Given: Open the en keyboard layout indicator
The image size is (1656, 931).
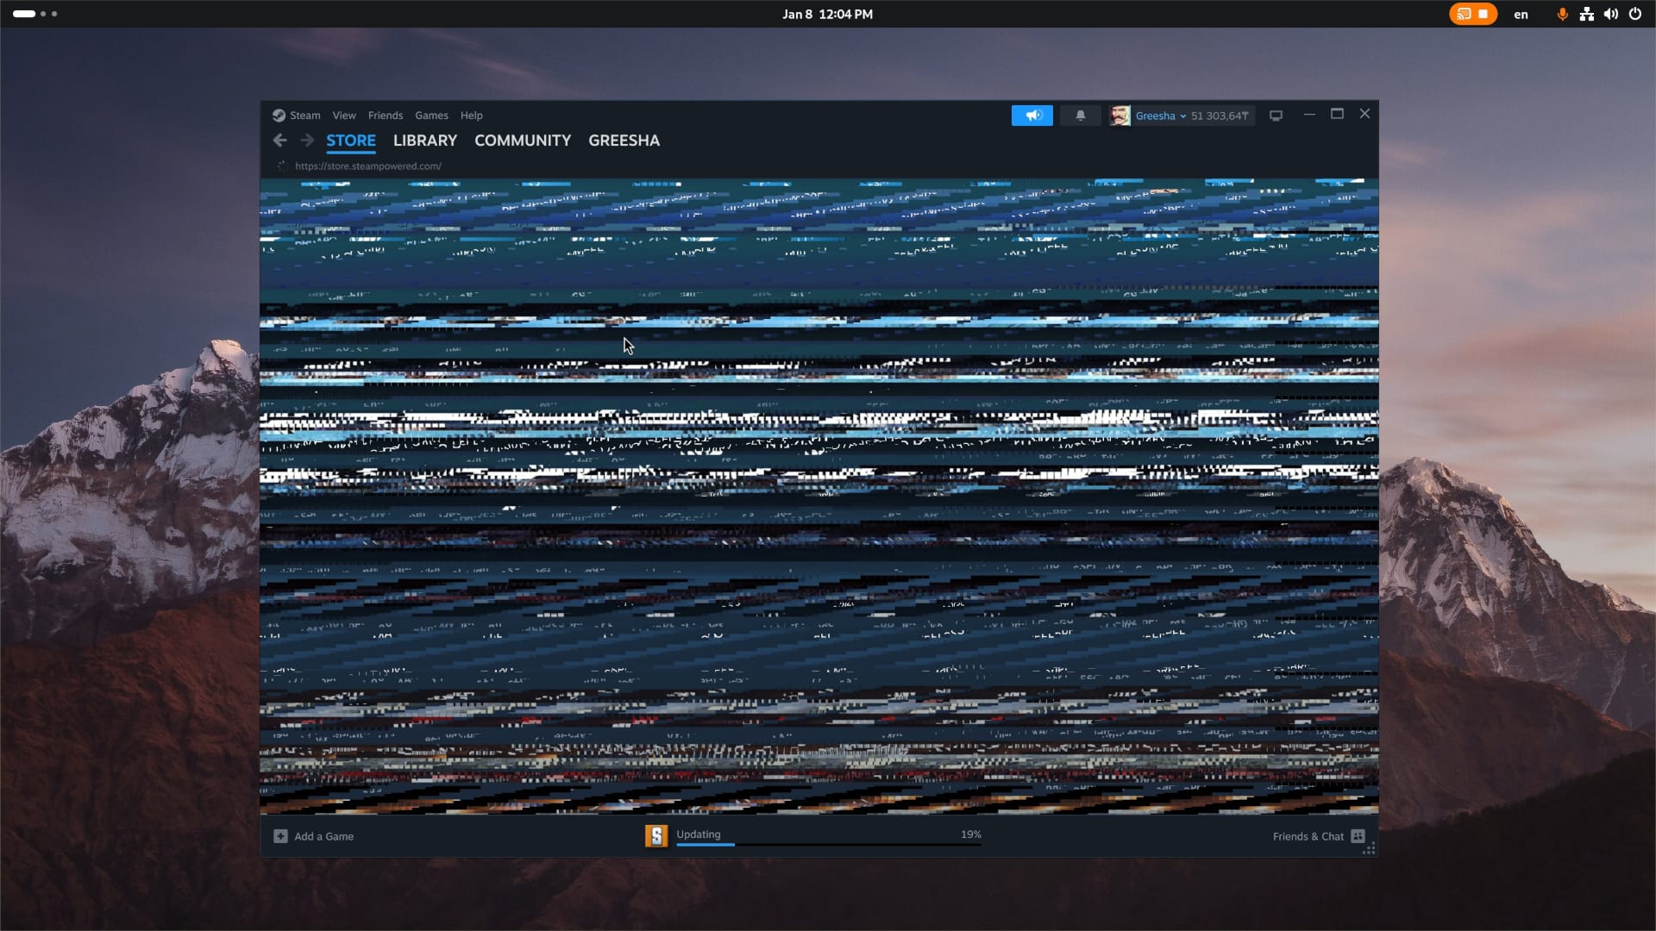Looking at the screenshot, I should pyautogui.click(x=1521, y=15).
